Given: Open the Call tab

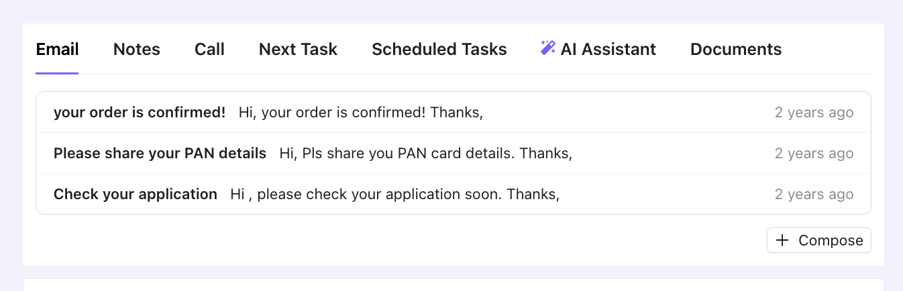Looking at the screenshot, I should (x=209, y=50).
